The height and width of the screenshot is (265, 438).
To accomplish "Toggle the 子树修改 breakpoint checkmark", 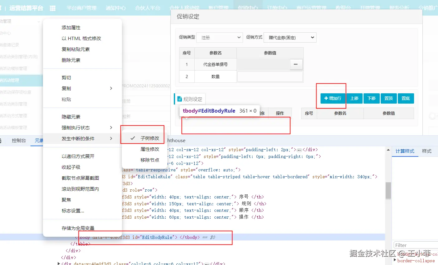I will pos(133,138).
